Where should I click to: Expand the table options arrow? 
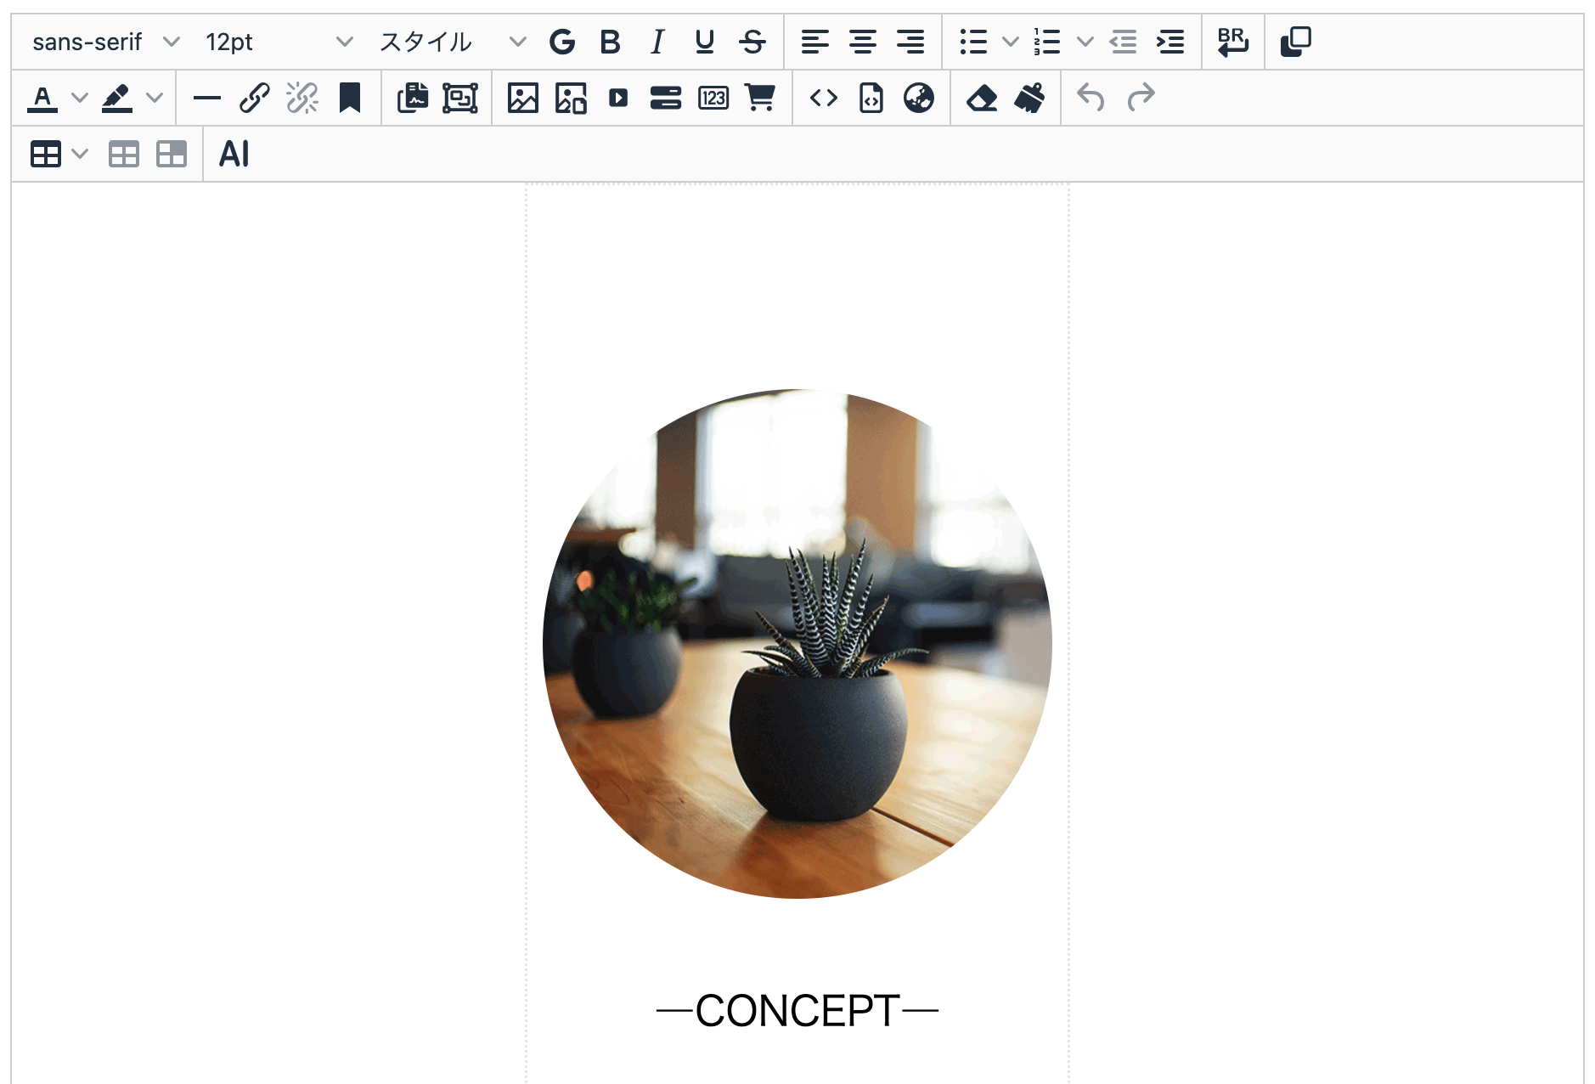pos(80,155)
